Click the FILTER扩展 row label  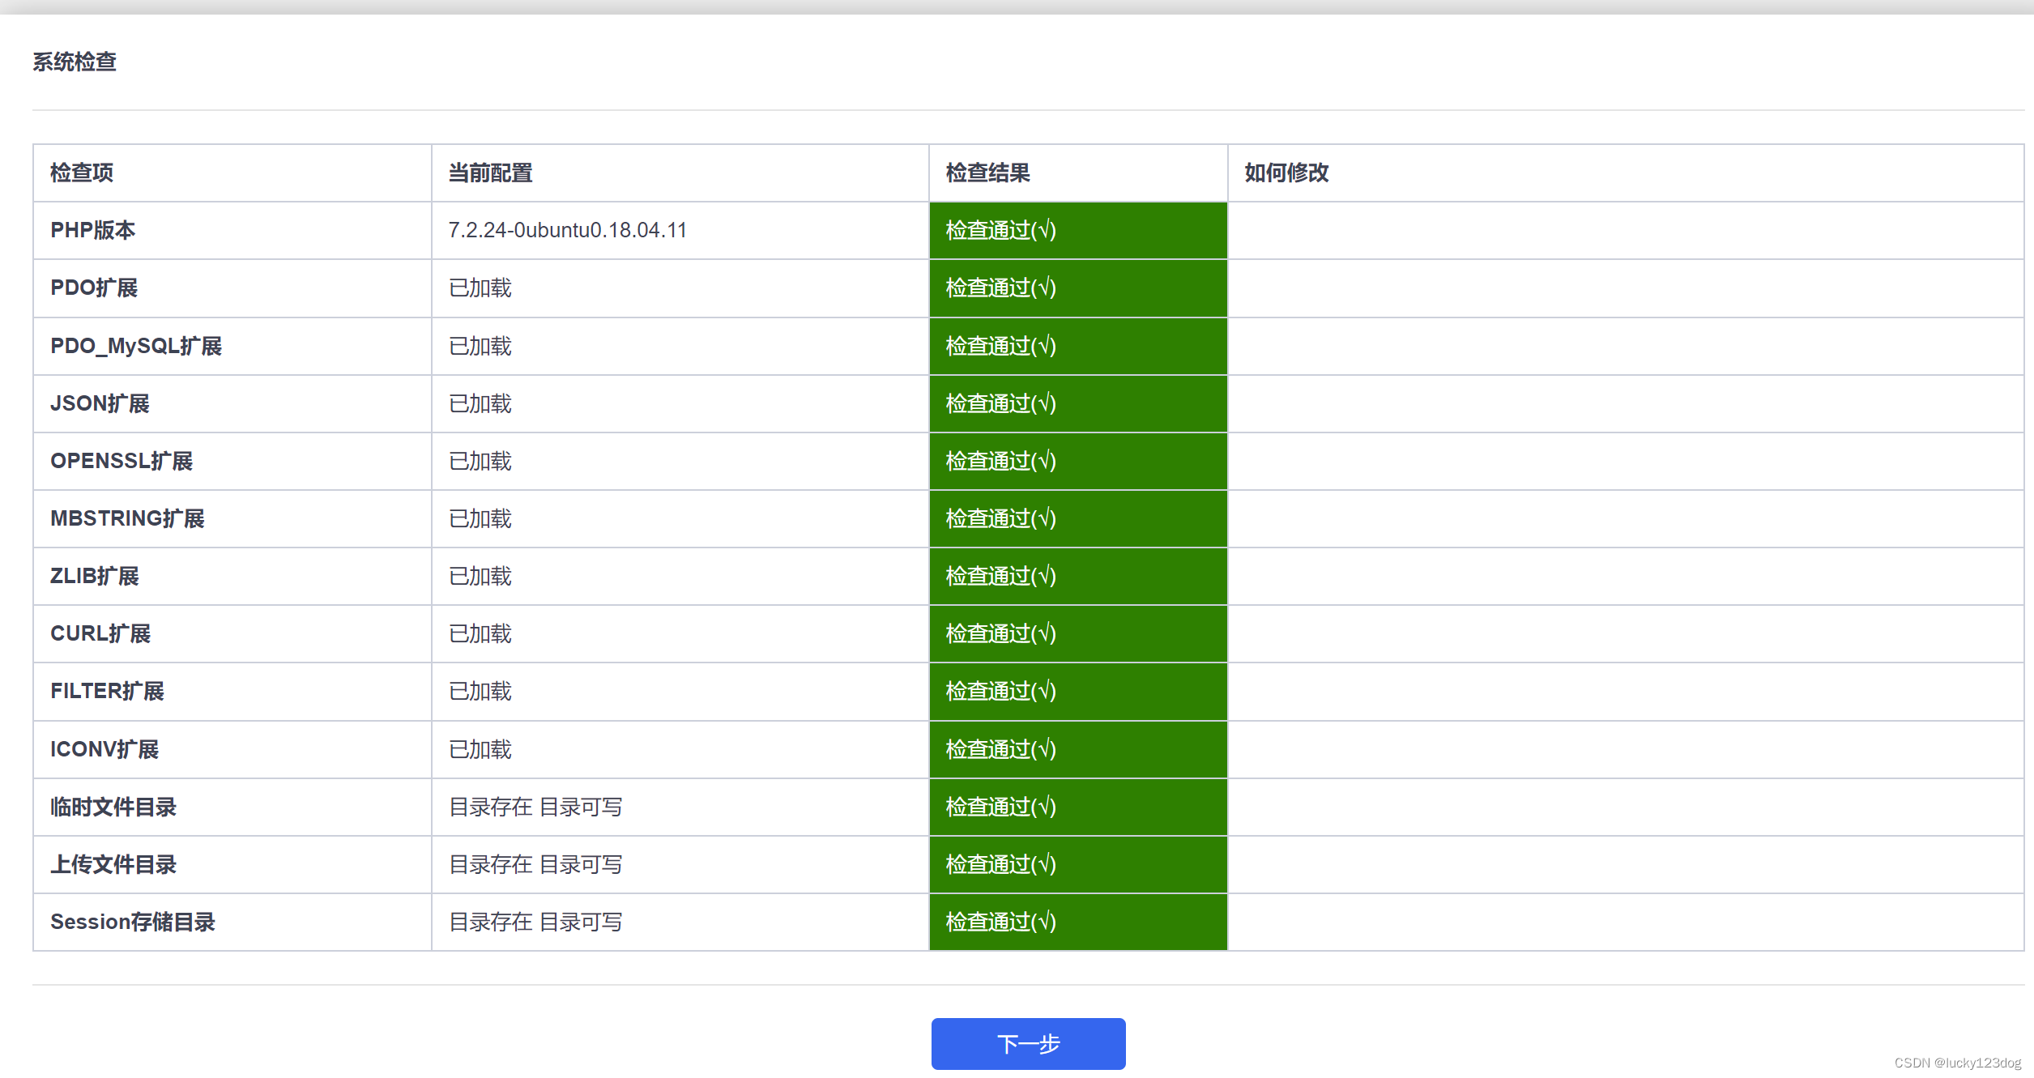point(107,691)
